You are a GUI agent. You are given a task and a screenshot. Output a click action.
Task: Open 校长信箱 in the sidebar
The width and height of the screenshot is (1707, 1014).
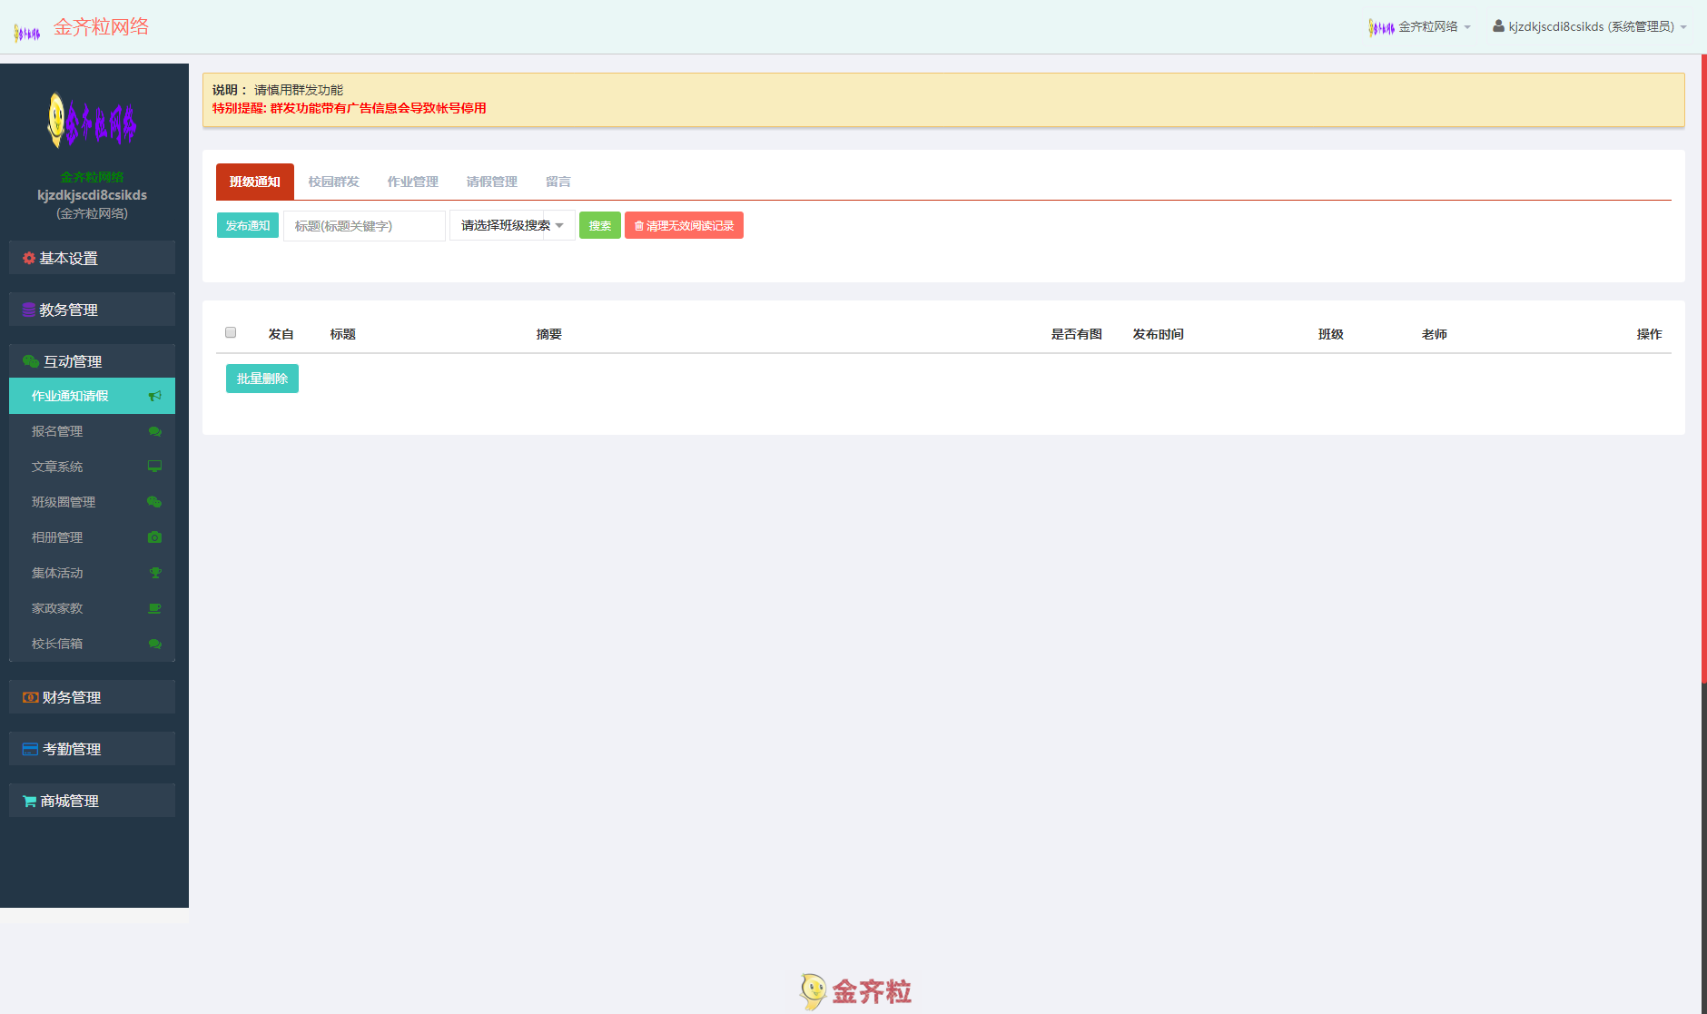pos(92,644)
